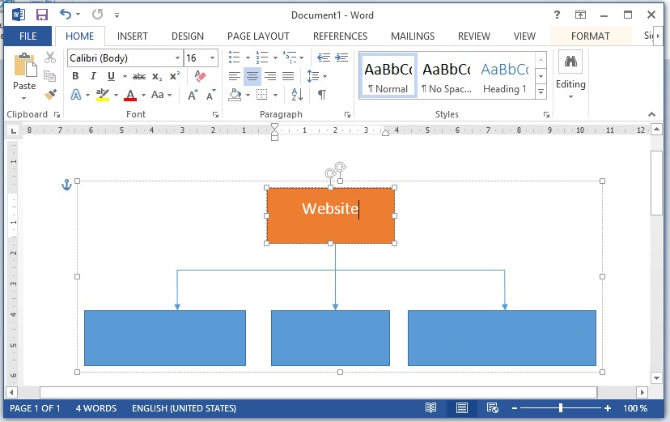Click the Cut scissors icon
The image size is (670, 422).
pyautogui.click(x=50, y=58)
